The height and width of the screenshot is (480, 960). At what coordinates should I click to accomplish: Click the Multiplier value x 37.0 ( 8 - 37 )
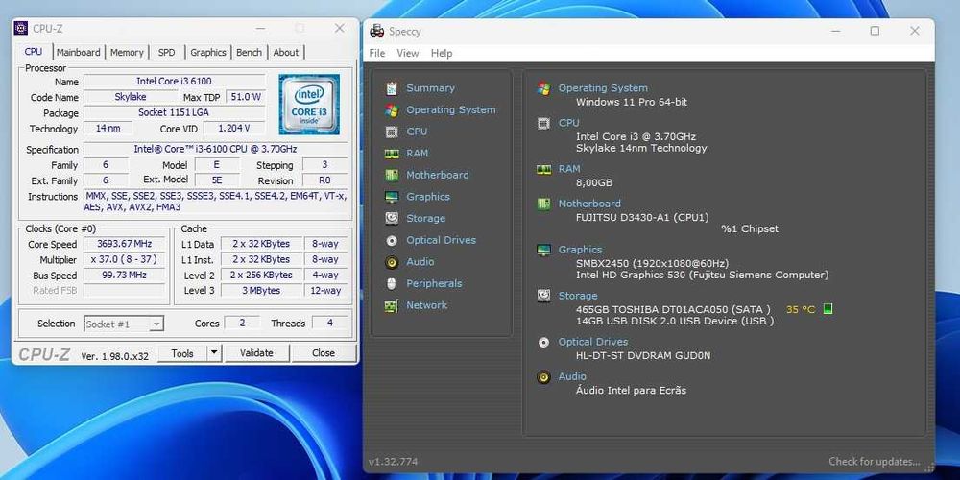tap(124, 259)
